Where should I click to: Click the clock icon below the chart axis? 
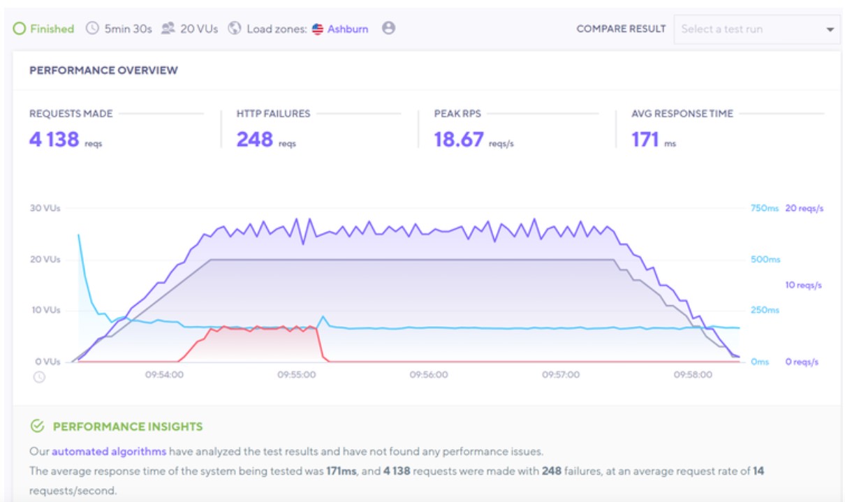(x=40, y=377)
